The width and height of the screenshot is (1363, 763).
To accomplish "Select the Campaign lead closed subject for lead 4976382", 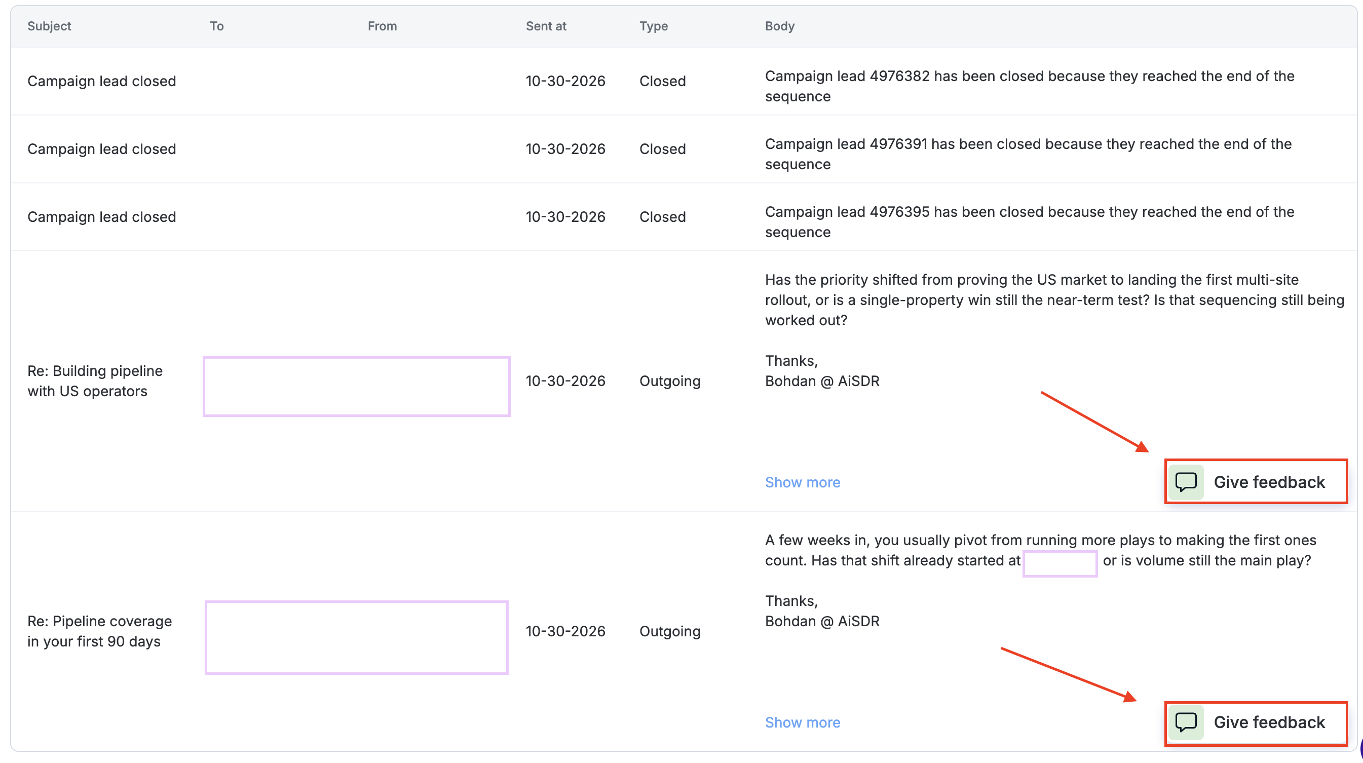I will 101,81.
